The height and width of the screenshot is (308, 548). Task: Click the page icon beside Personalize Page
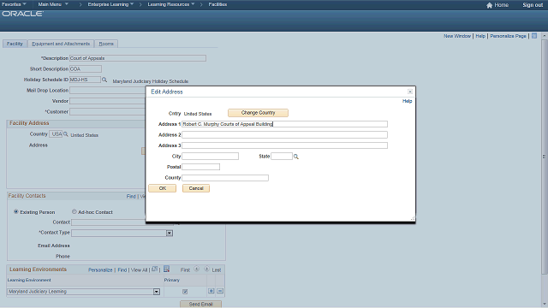[x=534, y=36]
